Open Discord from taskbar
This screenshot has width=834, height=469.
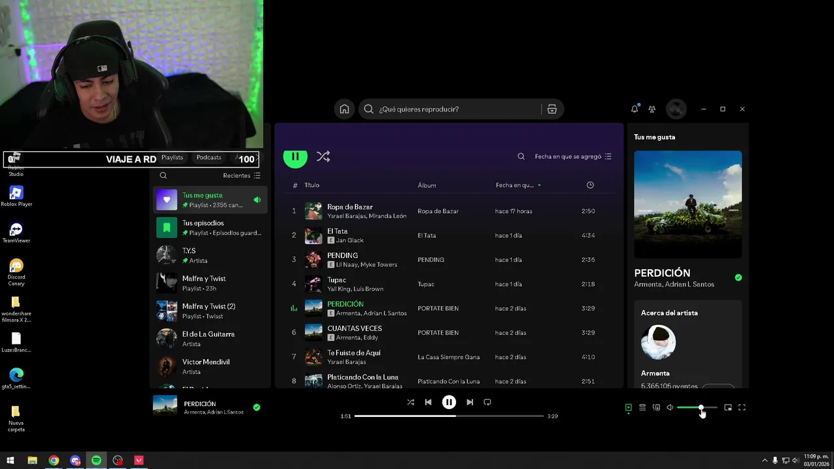pos(75,461)
